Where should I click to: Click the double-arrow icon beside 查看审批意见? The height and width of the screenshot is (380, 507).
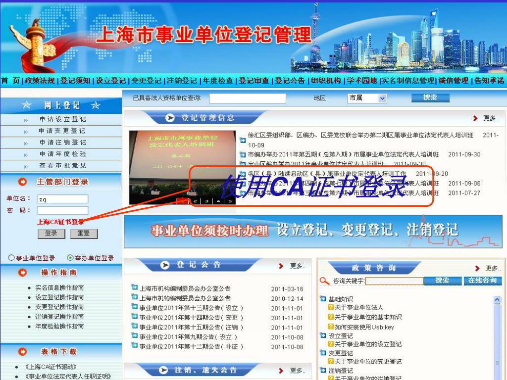26,167
